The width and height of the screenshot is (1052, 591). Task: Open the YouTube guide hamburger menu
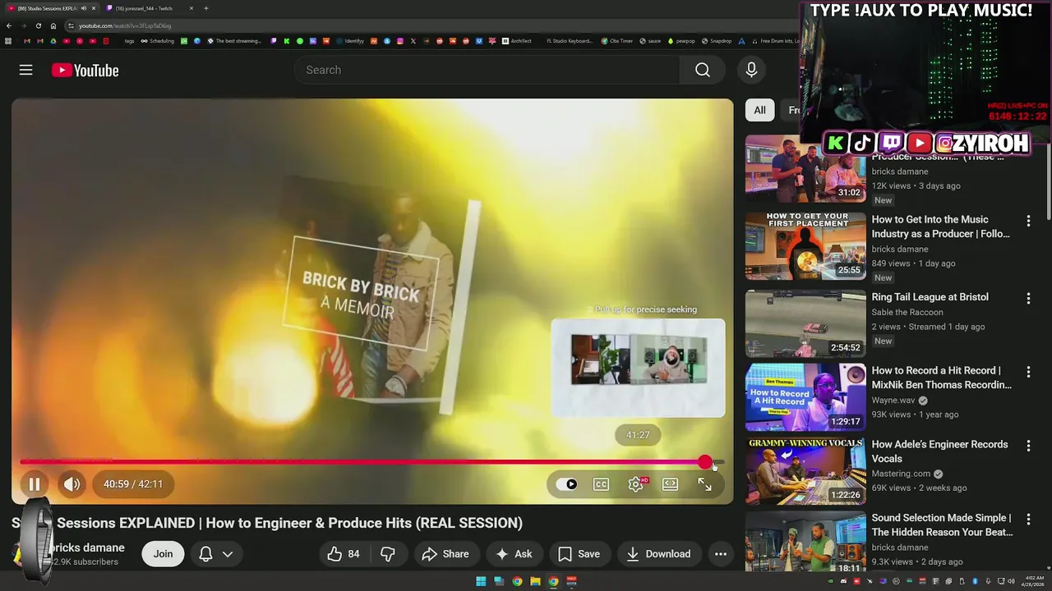pos(26,70)
